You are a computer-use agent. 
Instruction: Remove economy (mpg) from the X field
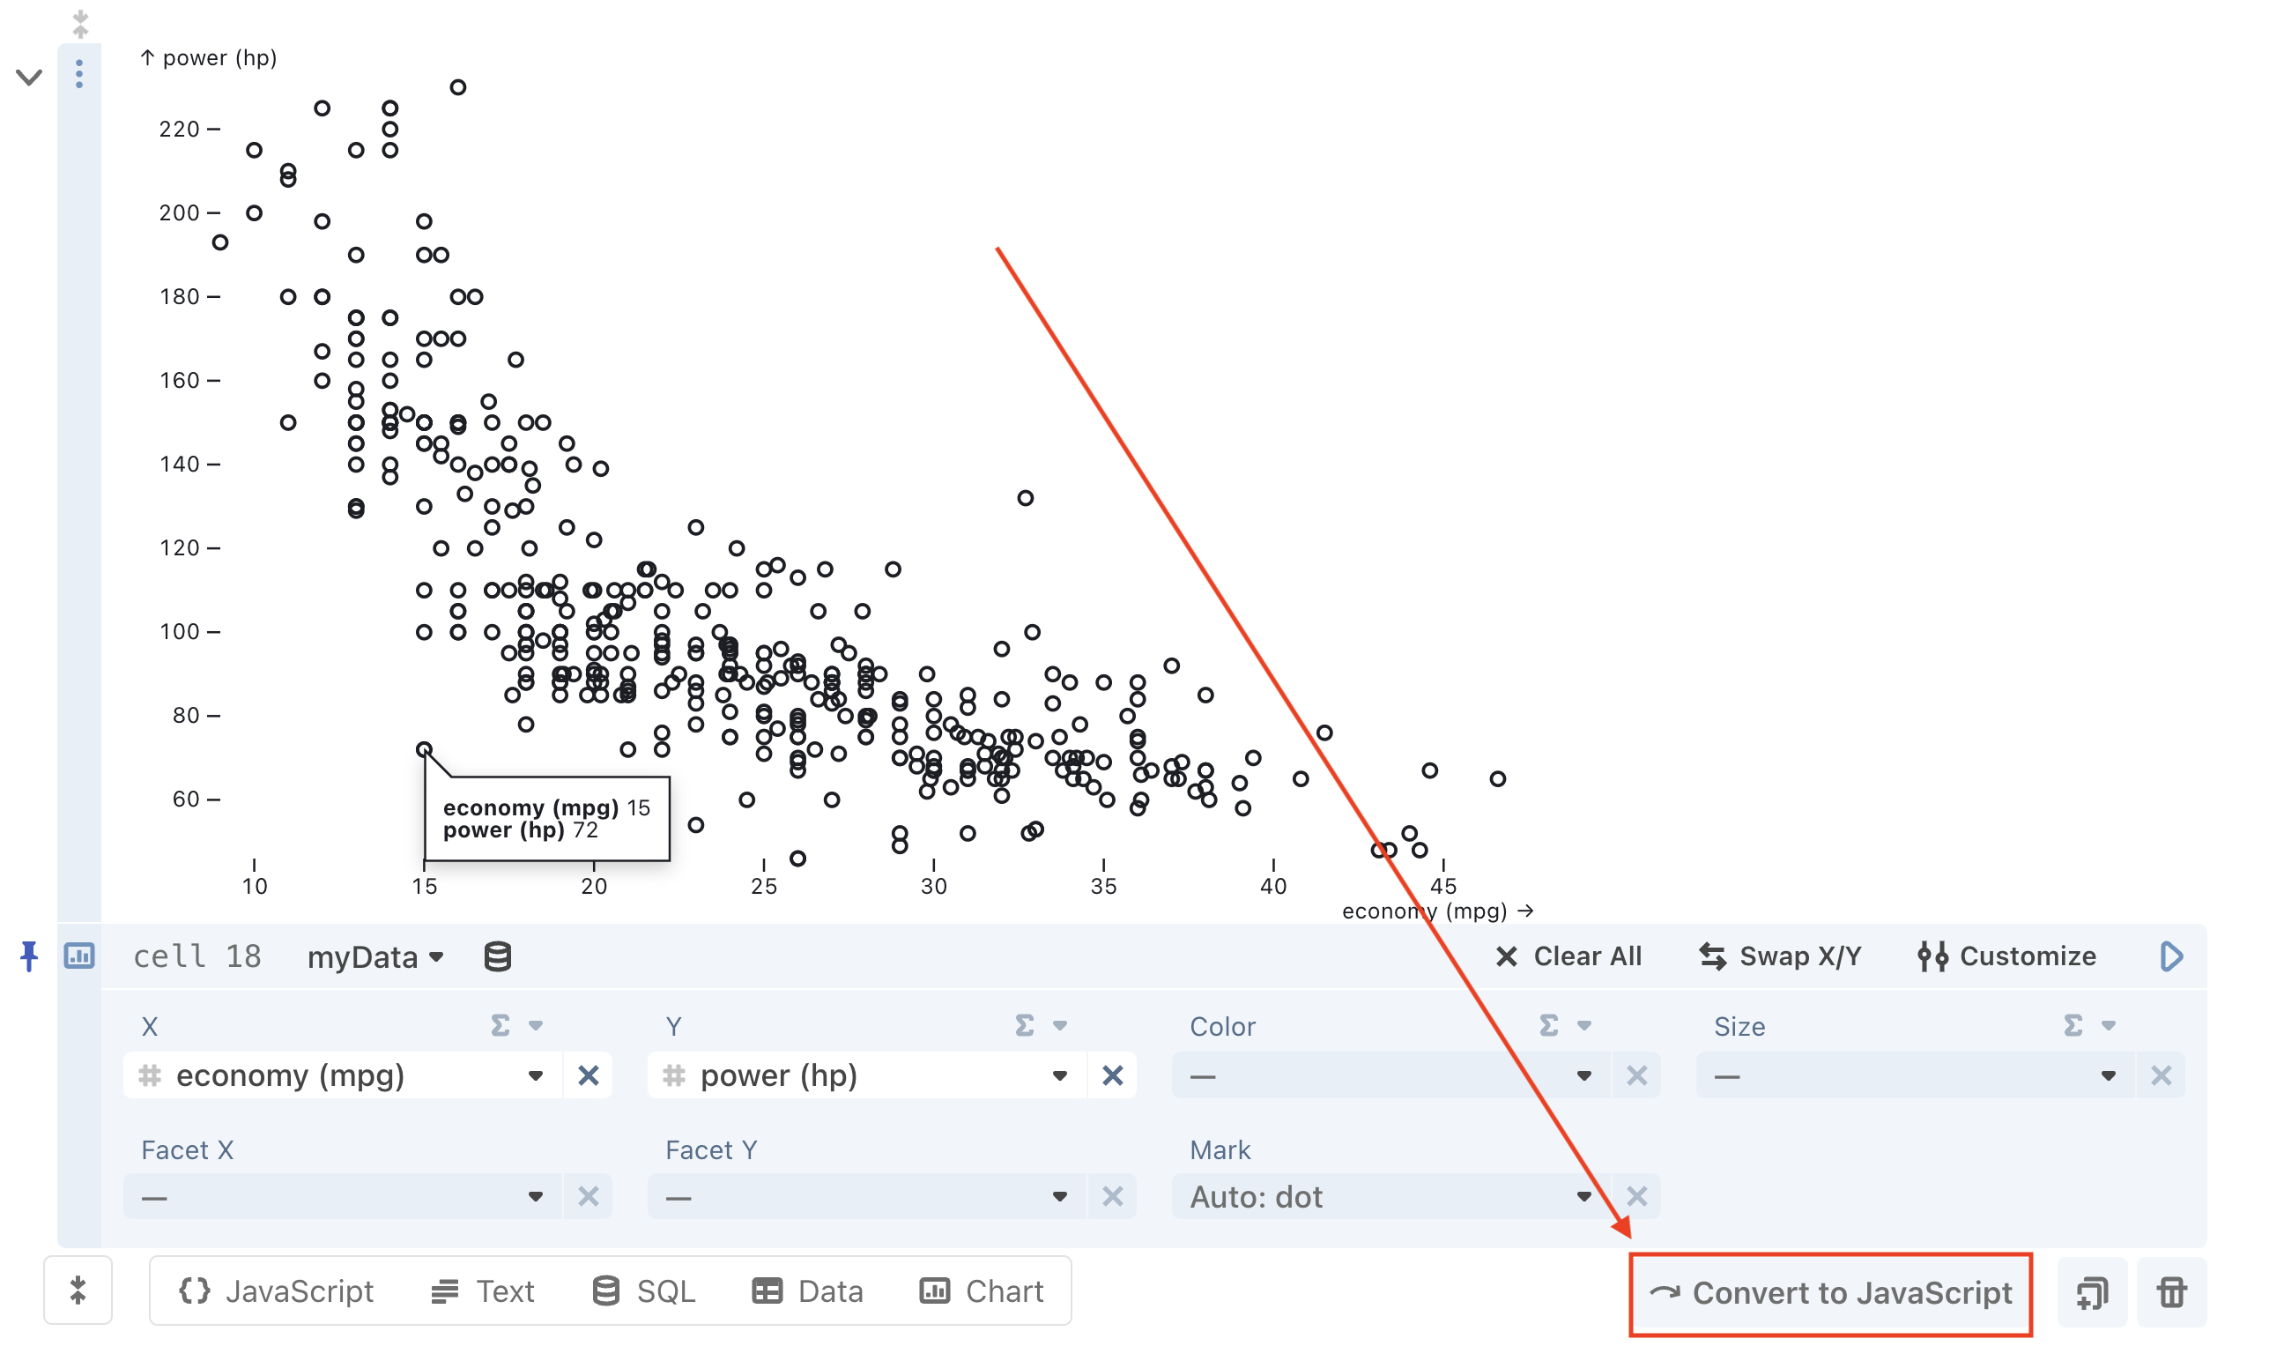(x=589, y=1075)
